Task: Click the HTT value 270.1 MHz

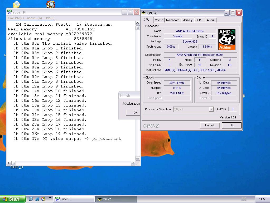Action: 177,93
